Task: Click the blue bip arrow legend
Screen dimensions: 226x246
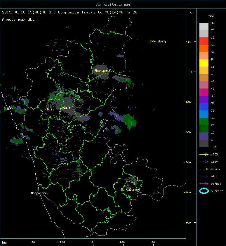Action: click(x=204, y=176)
